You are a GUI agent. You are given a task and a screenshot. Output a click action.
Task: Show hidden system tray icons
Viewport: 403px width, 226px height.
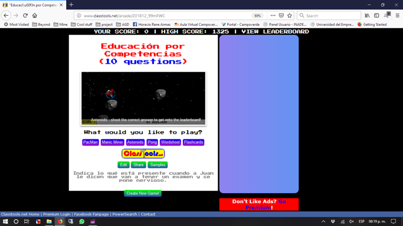pos(323,221)
